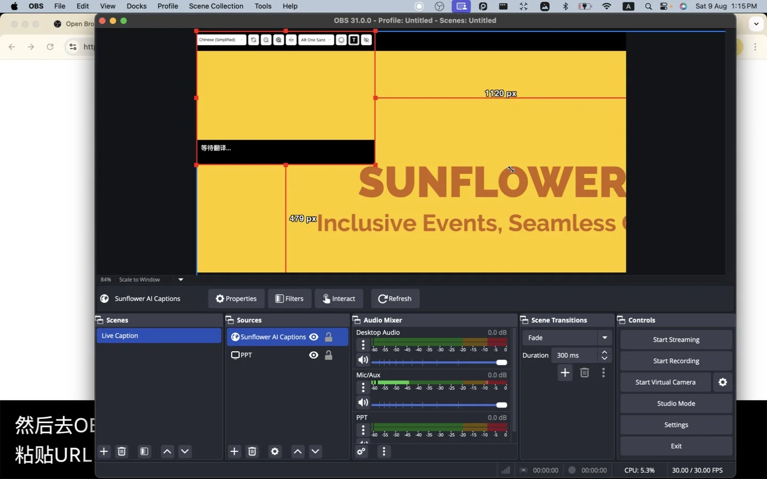Add a new source with the plus icon
The image size is (767, 479).
click(234, 451)
